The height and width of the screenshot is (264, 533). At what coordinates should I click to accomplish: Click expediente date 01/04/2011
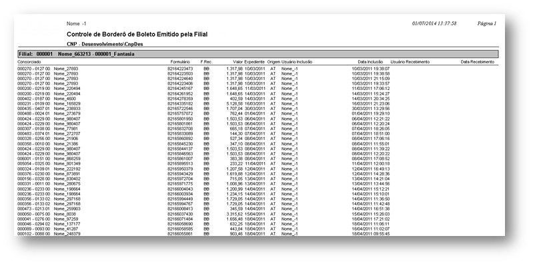pos(255,113)
